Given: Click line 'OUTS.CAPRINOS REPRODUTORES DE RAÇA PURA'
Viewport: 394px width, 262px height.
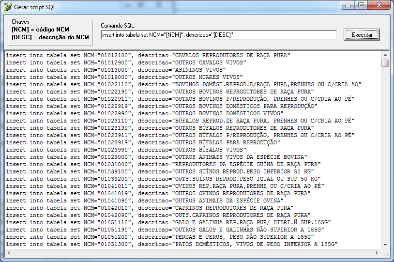Looking at the screenshot, I should click(x=158, y=216).
